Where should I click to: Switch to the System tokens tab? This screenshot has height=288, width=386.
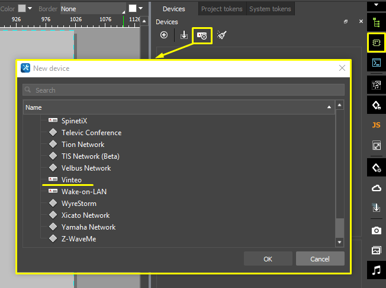[270, 9]
